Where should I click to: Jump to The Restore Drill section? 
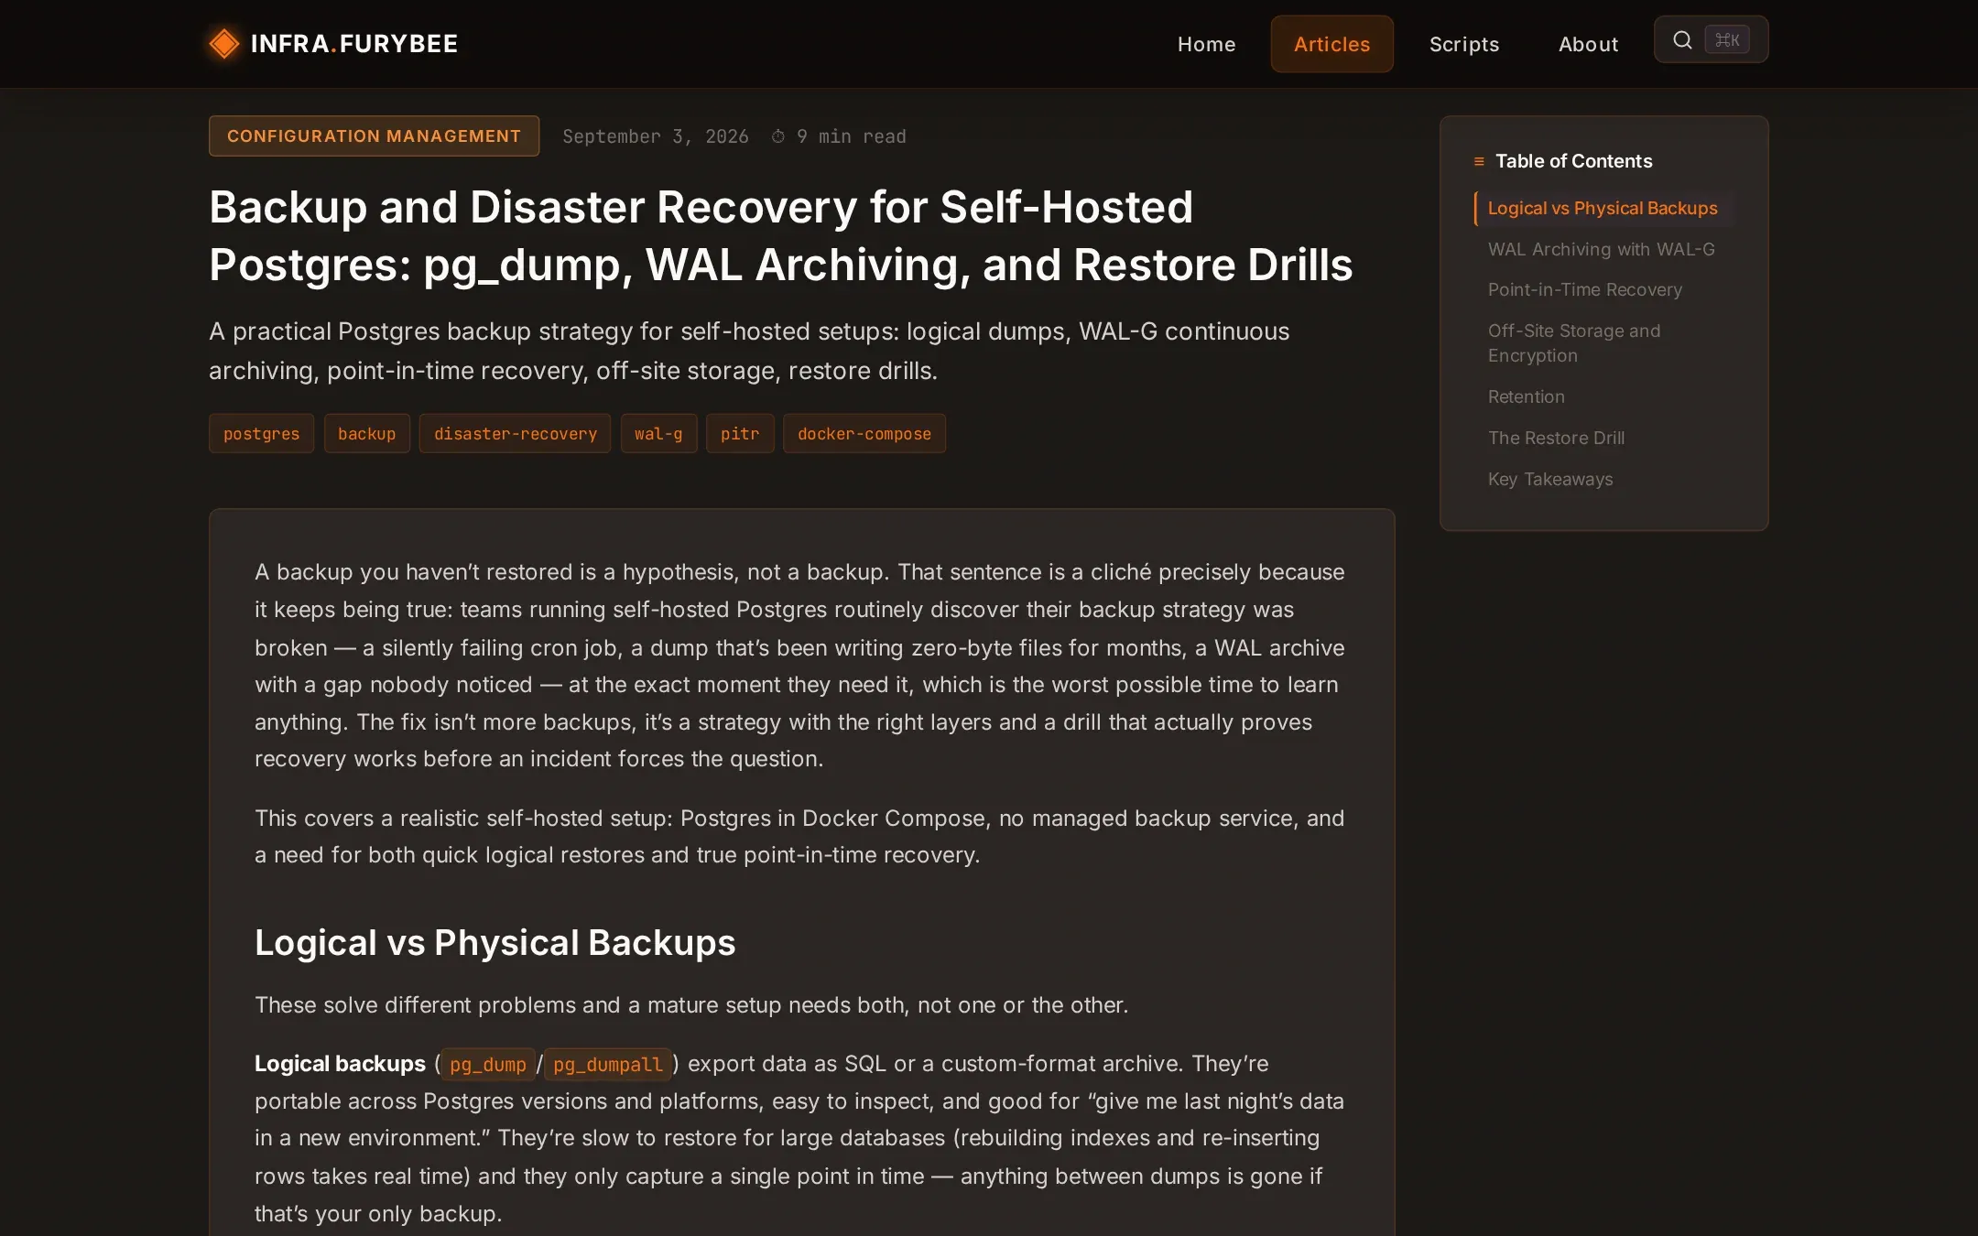click(1557, 438)
